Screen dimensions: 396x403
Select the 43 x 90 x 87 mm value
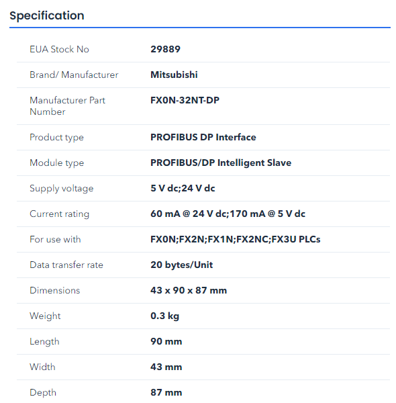tap(189, 290)
